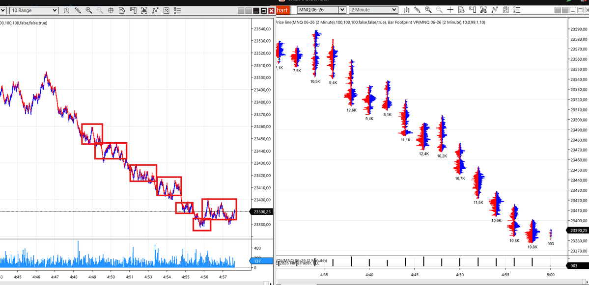
Task: Click first window link button in 2 Minute chart
Action: click(558, 10)
